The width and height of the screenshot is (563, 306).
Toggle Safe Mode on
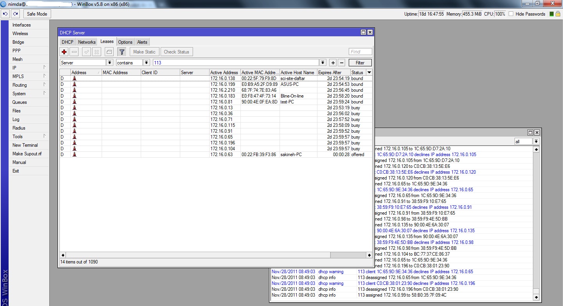pyautogui.click(x=37, y=14)
